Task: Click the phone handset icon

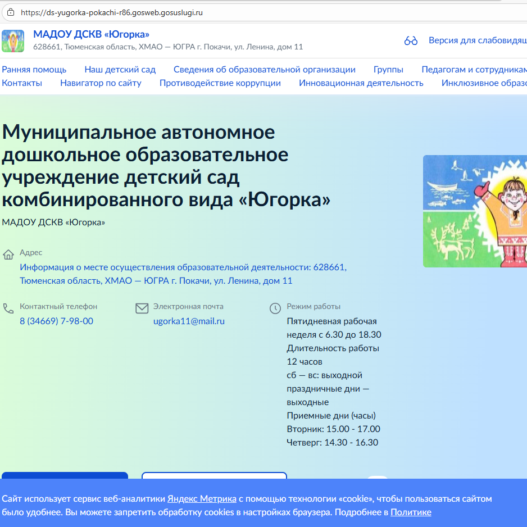Action: coord(8,308)
